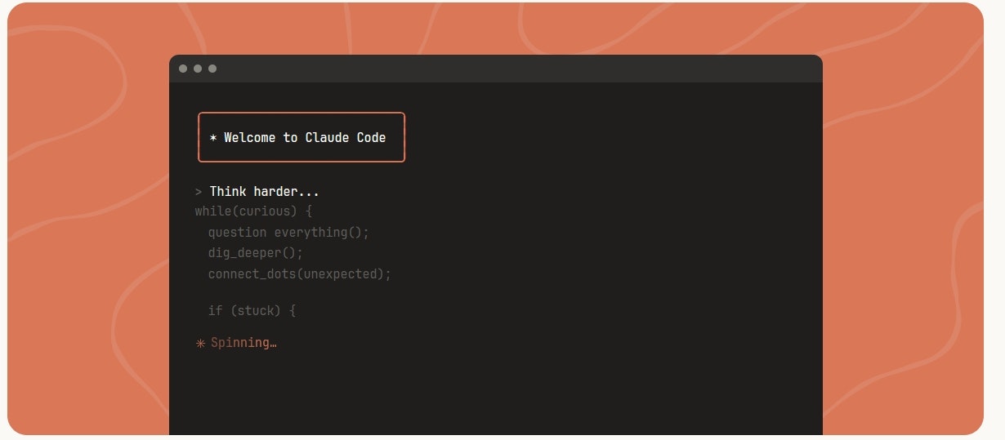This screenshot has width=1005, height=440.
Task: Click the 'question everything();' line
Action: coord(289,233)
